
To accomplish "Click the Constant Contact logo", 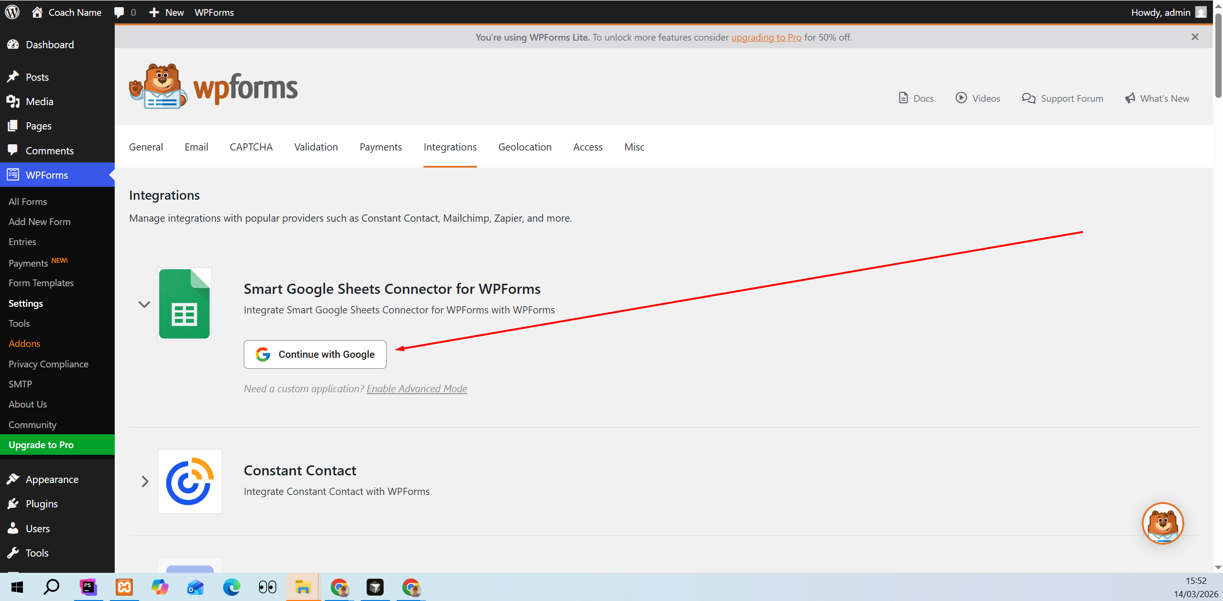I will (x=190, y=481).
